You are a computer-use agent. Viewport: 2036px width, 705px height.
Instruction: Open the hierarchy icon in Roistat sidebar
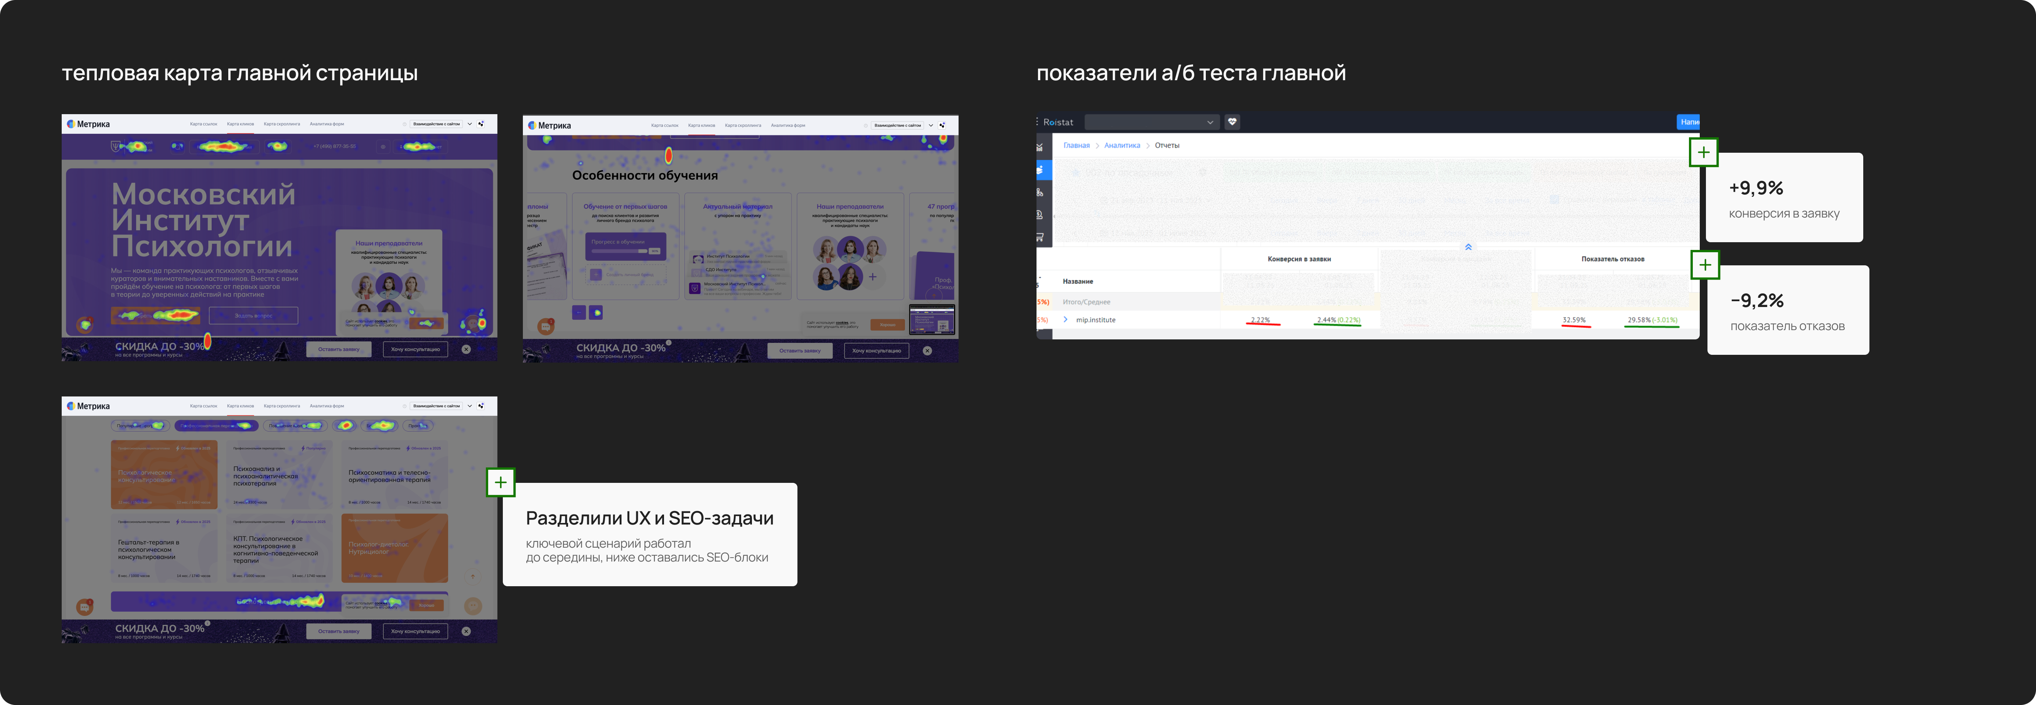click(x=1039, y=192)
